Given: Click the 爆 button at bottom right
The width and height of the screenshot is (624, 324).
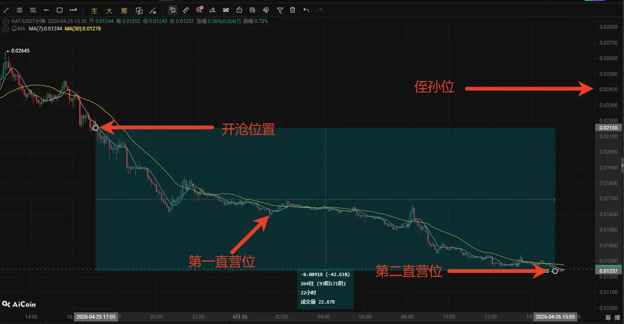Looking at the screenshot, I should coord(618,317).
